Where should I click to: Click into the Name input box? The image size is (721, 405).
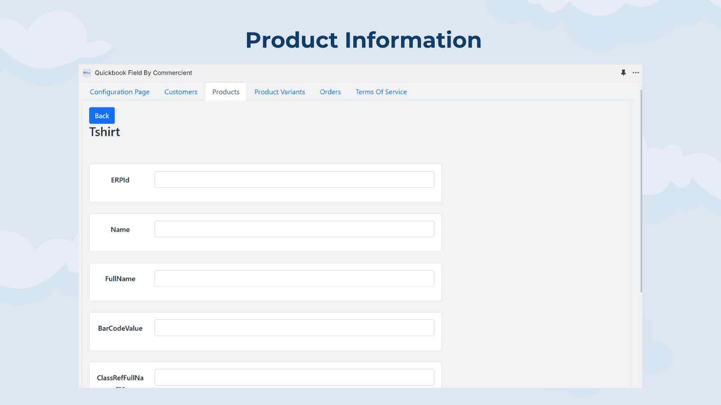(294, 229)
